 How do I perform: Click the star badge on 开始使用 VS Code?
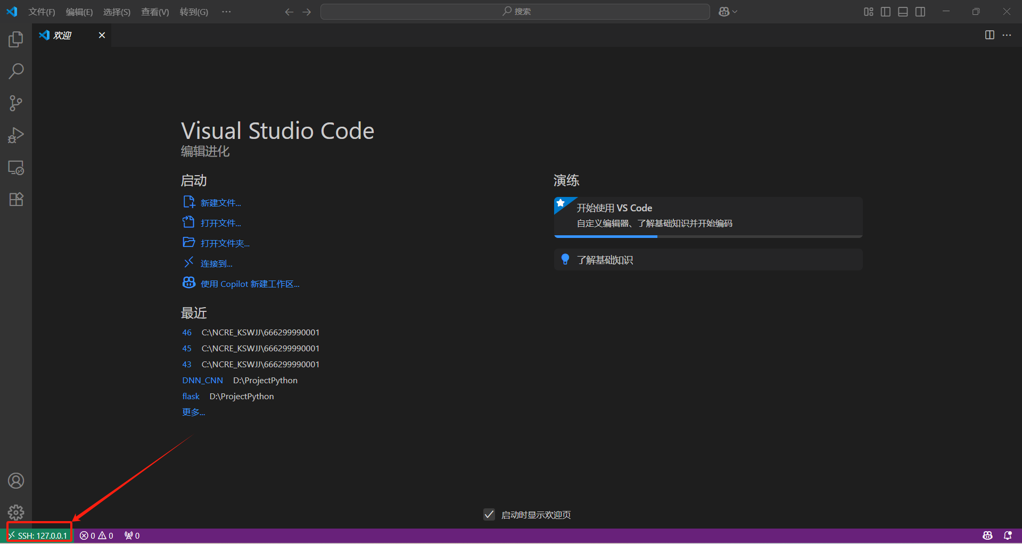pyautogui.click(x=561, y=203)
